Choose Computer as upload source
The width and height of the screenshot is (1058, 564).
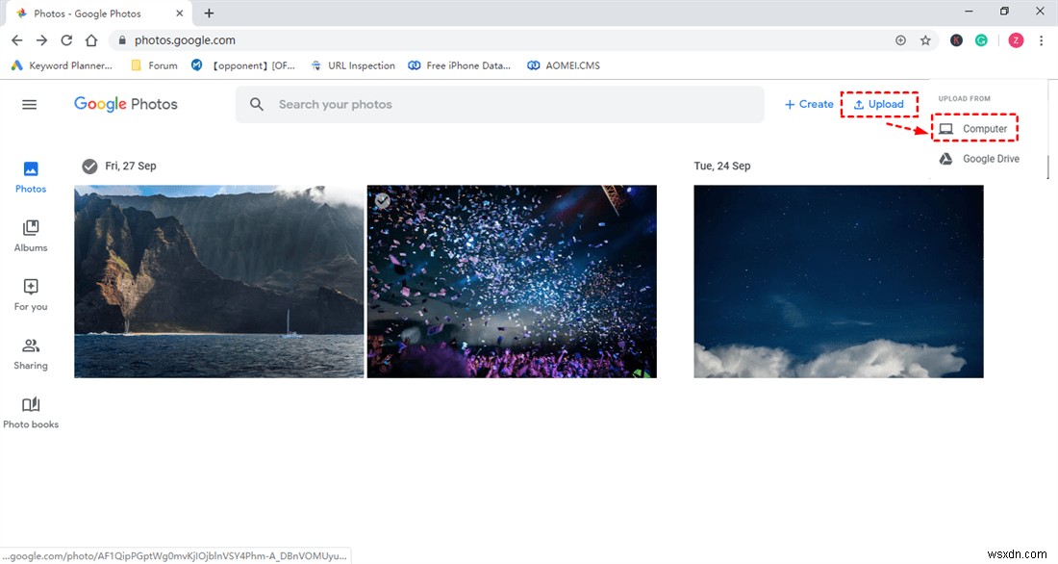click(974, 128)
